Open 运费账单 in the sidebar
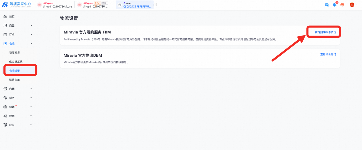Viewport: 362px width, 150px height. (x=14, y=80)
